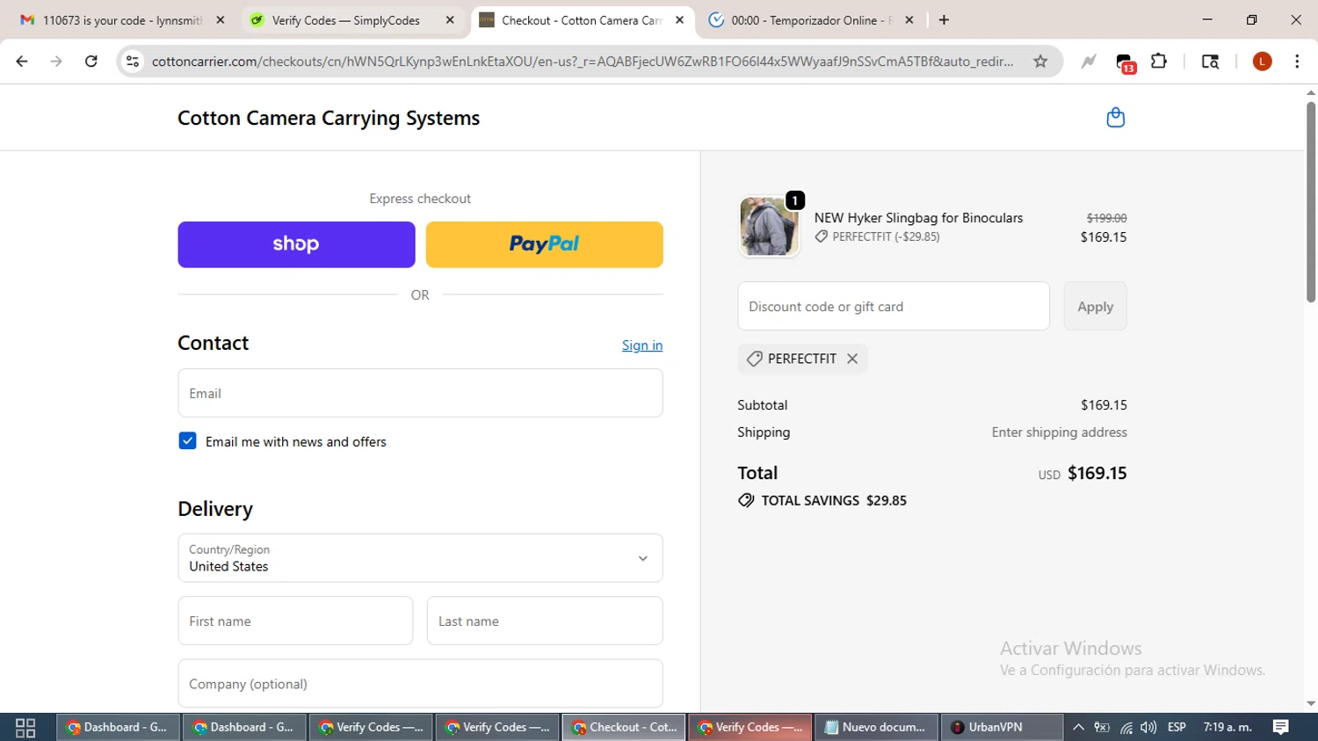Focus the Company (optional) field

point(420,684)
